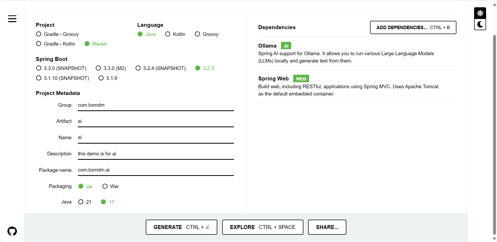
Task: Click the Spring Boot heading
Action: point(52,59)
